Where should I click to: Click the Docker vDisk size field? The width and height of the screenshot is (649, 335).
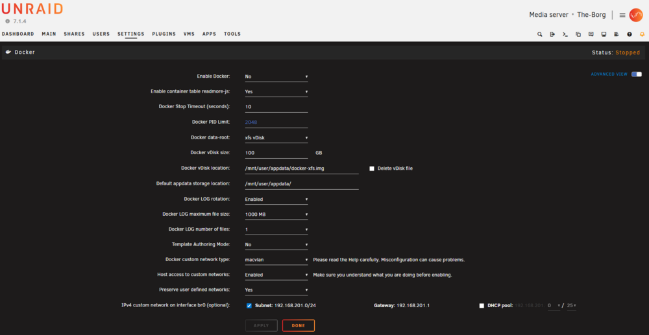[x=276, y=153]
